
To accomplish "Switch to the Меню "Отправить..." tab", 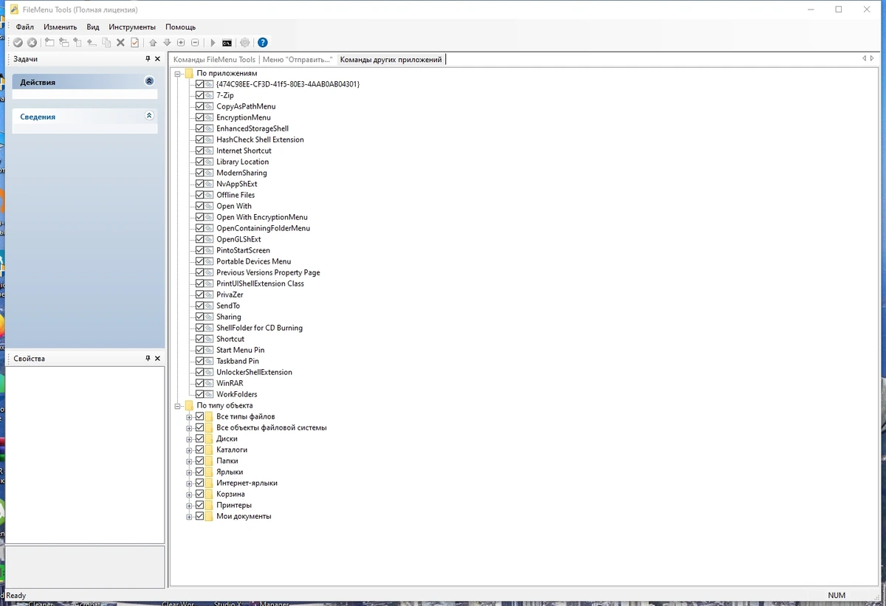I will pos(298,60).
